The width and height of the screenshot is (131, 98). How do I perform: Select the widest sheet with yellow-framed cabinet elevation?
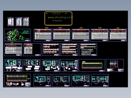click(92, 65)
